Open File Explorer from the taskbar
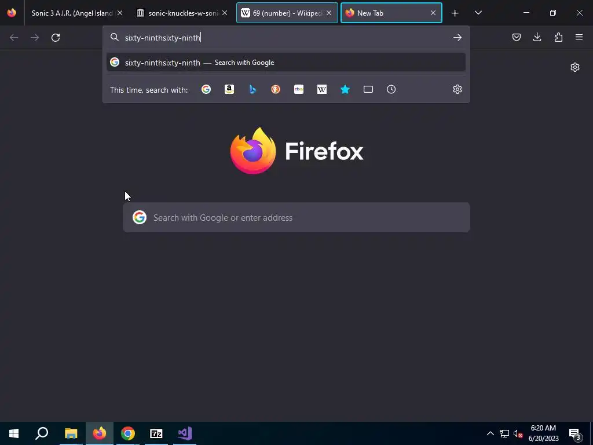Screen dimensions: 593x445 [71, 433]
